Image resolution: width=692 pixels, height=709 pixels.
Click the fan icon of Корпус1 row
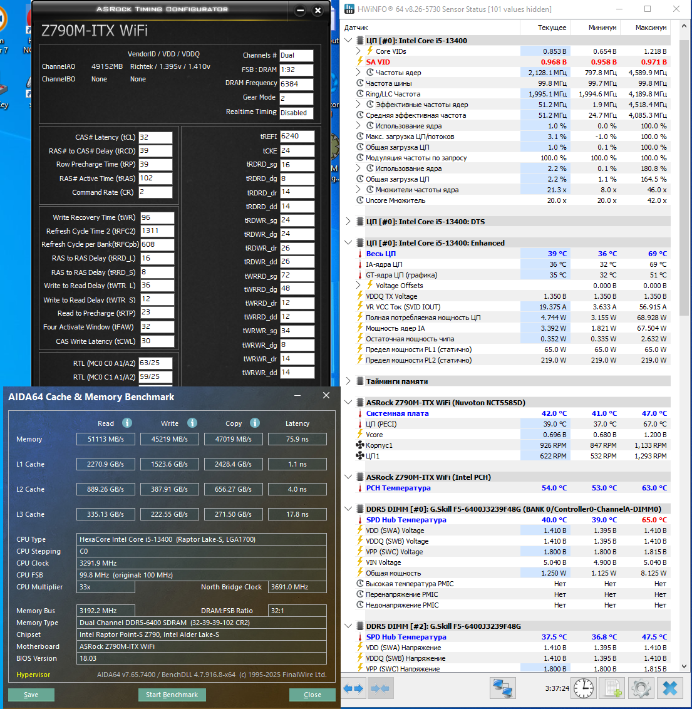[x=360, y=445]
